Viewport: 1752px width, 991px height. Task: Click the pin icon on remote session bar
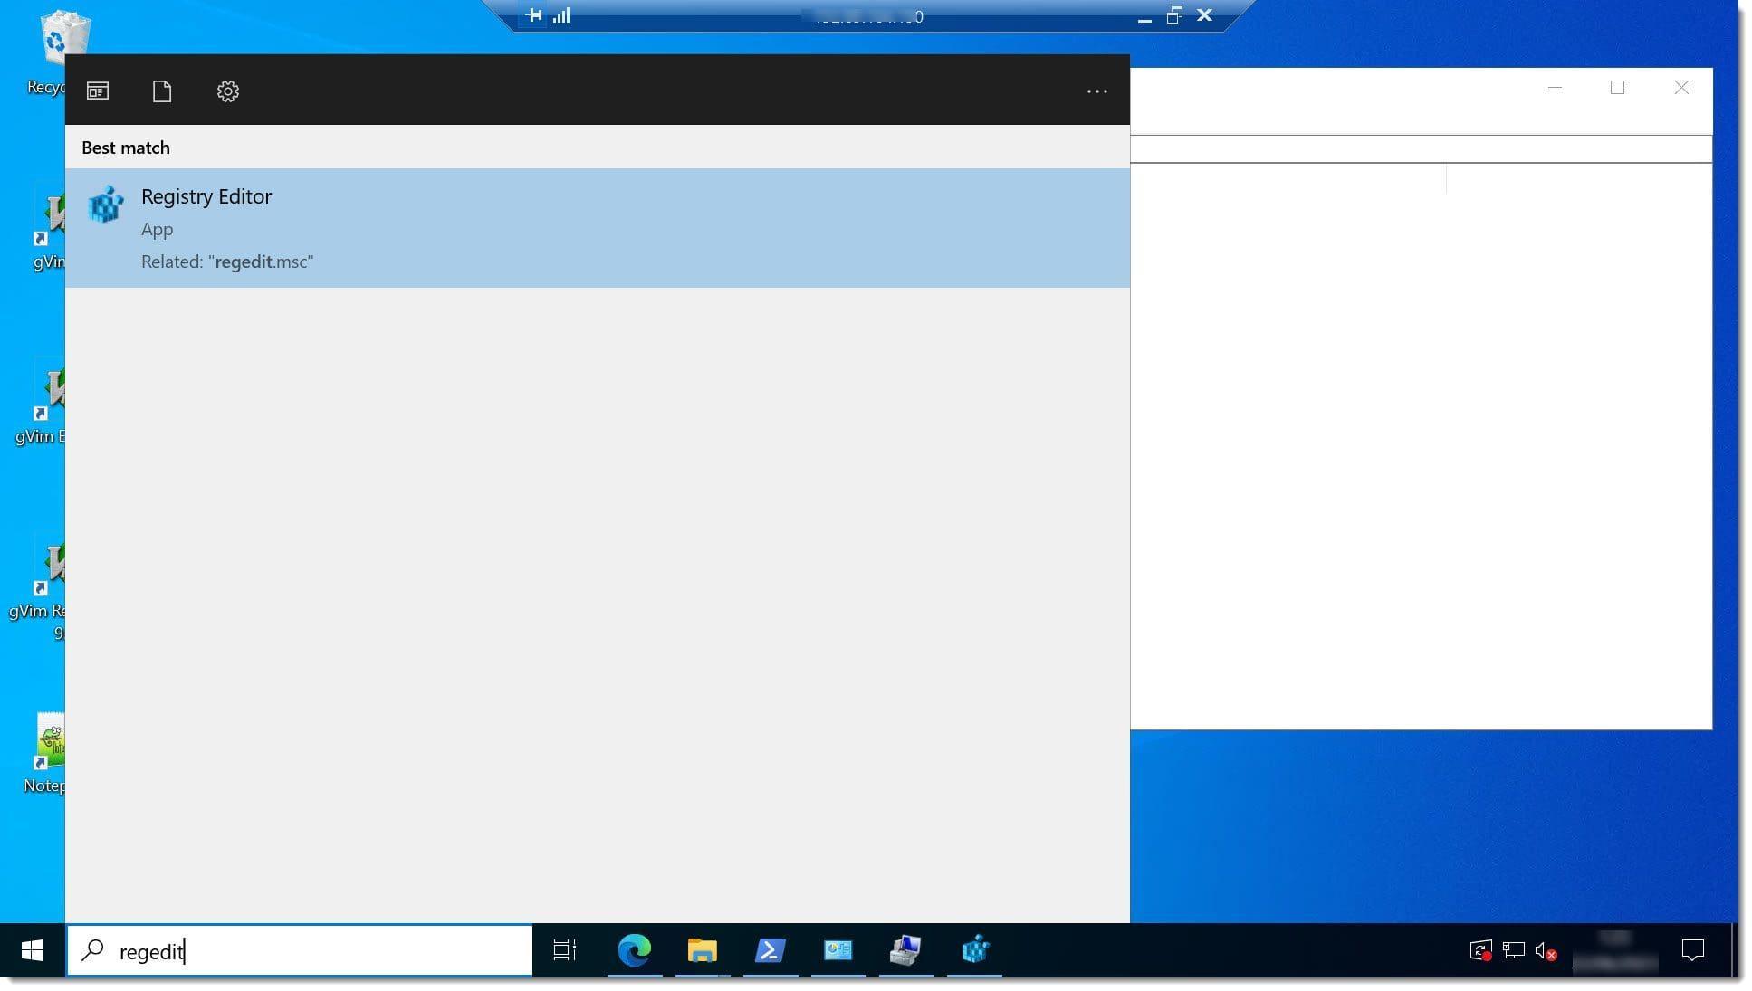tap(534, 15)
